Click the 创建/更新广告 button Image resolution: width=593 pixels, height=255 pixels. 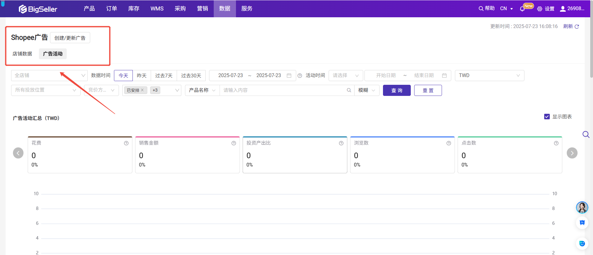(x=70, y=38)
